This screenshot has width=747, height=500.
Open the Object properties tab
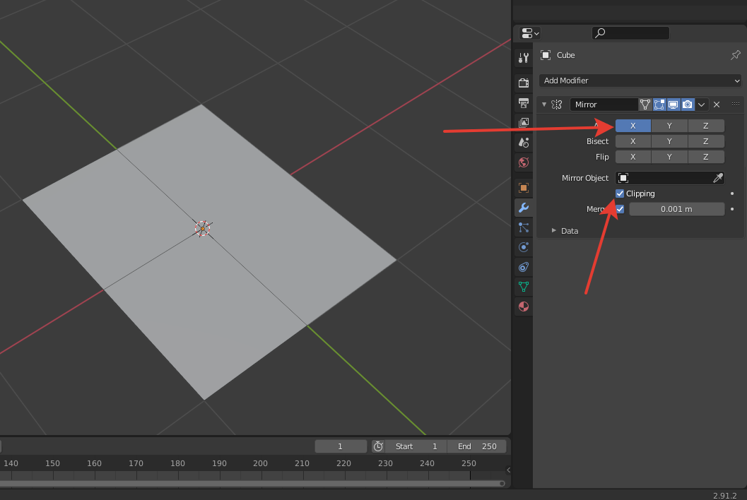pyautogui.click(x=524, y=188)
